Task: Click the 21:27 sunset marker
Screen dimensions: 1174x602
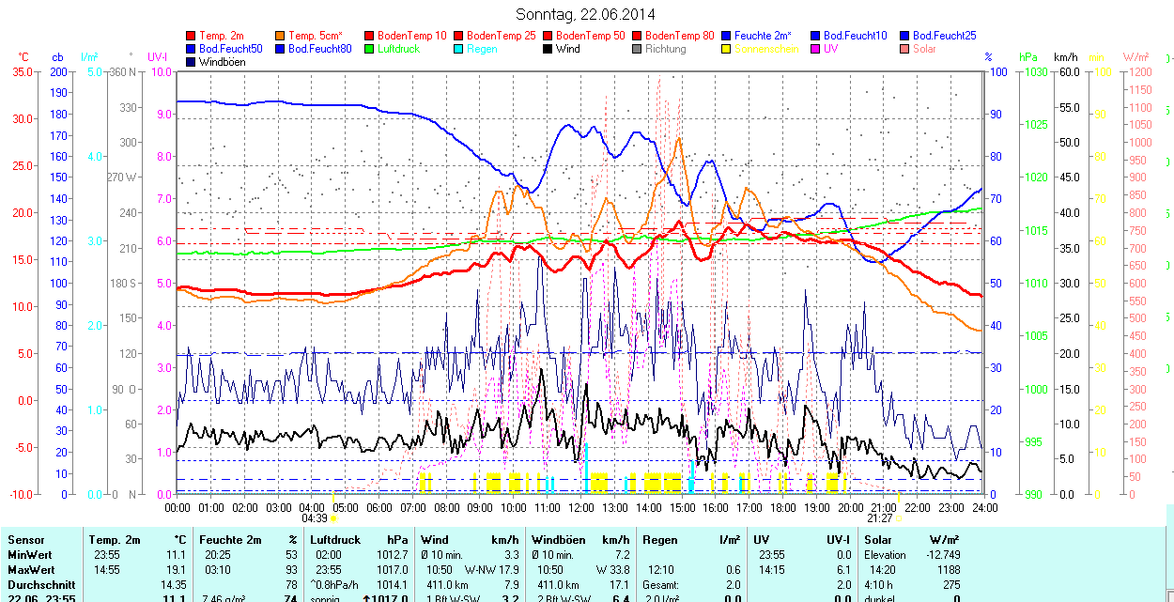Action: (880, 517)
